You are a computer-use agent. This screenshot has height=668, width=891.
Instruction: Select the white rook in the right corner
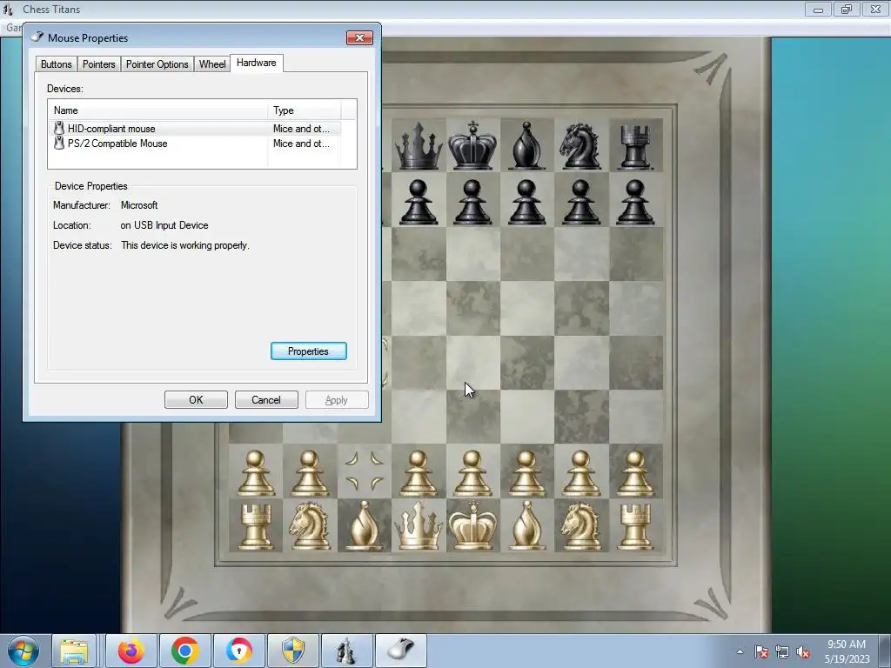click(x=635, y=528)
